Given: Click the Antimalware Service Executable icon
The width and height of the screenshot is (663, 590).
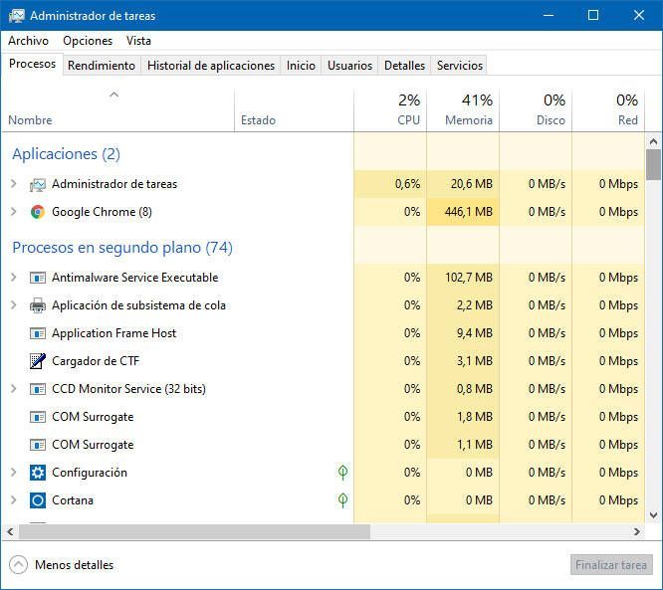Looking at the screenshot, I should pos(37,278).
